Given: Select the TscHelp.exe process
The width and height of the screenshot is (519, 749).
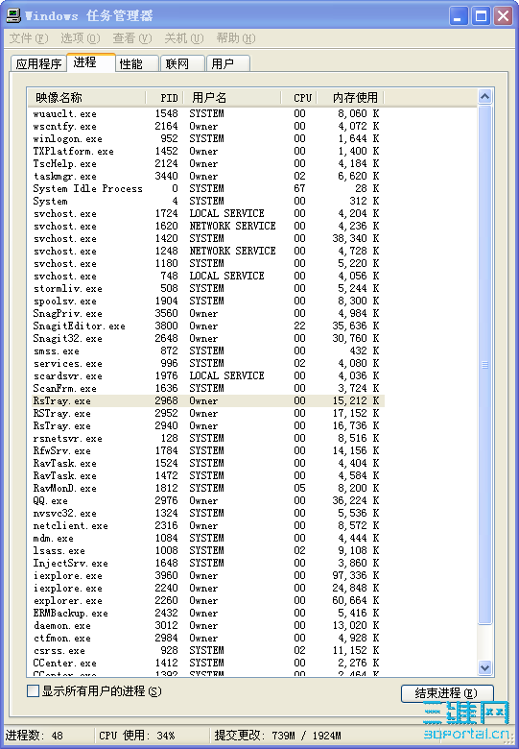Looking at the screenshot, I should click(x=208, y=163).
